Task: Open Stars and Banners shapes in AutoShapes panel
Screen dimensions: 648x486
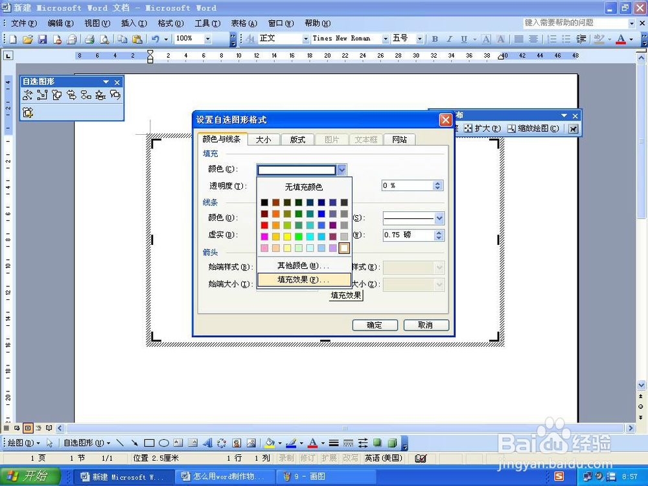Action: 100,95
